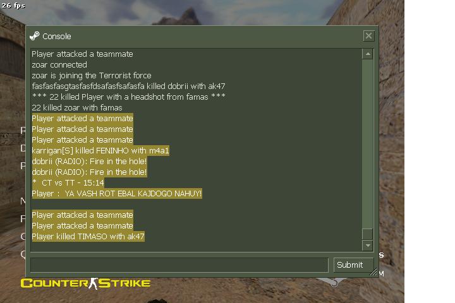Click the 'CT vs TT - 15:14' score line
This screenshot has height=303, width=455.
coord(68,182)
